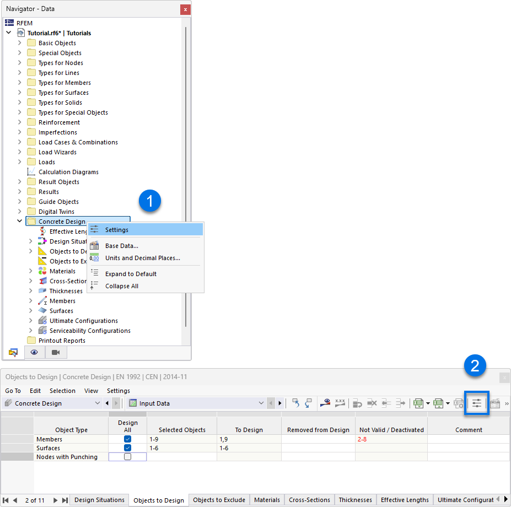Switch to the Effective Lengths tab
The image size is (511, 507).
click(x=405, y=500)
